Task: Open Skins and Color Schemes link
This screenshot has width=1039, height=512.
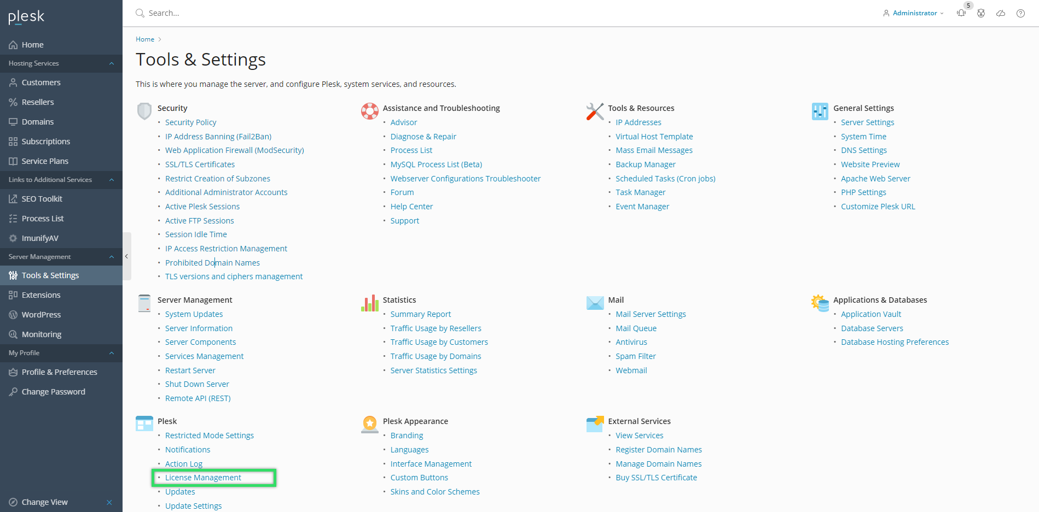Action: click(x=435, y=492)
